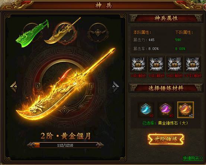Close the 神兵 window
This screenshot has width=206, height=165.
point(205,7)
